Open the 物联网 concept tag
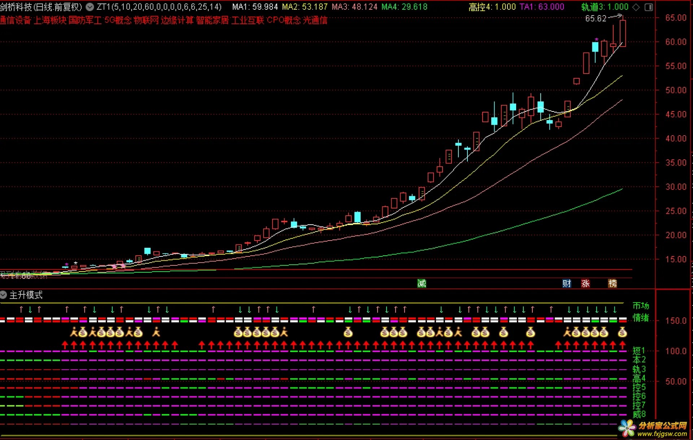This screenshot has height=440, width=693. click(146, 20)
